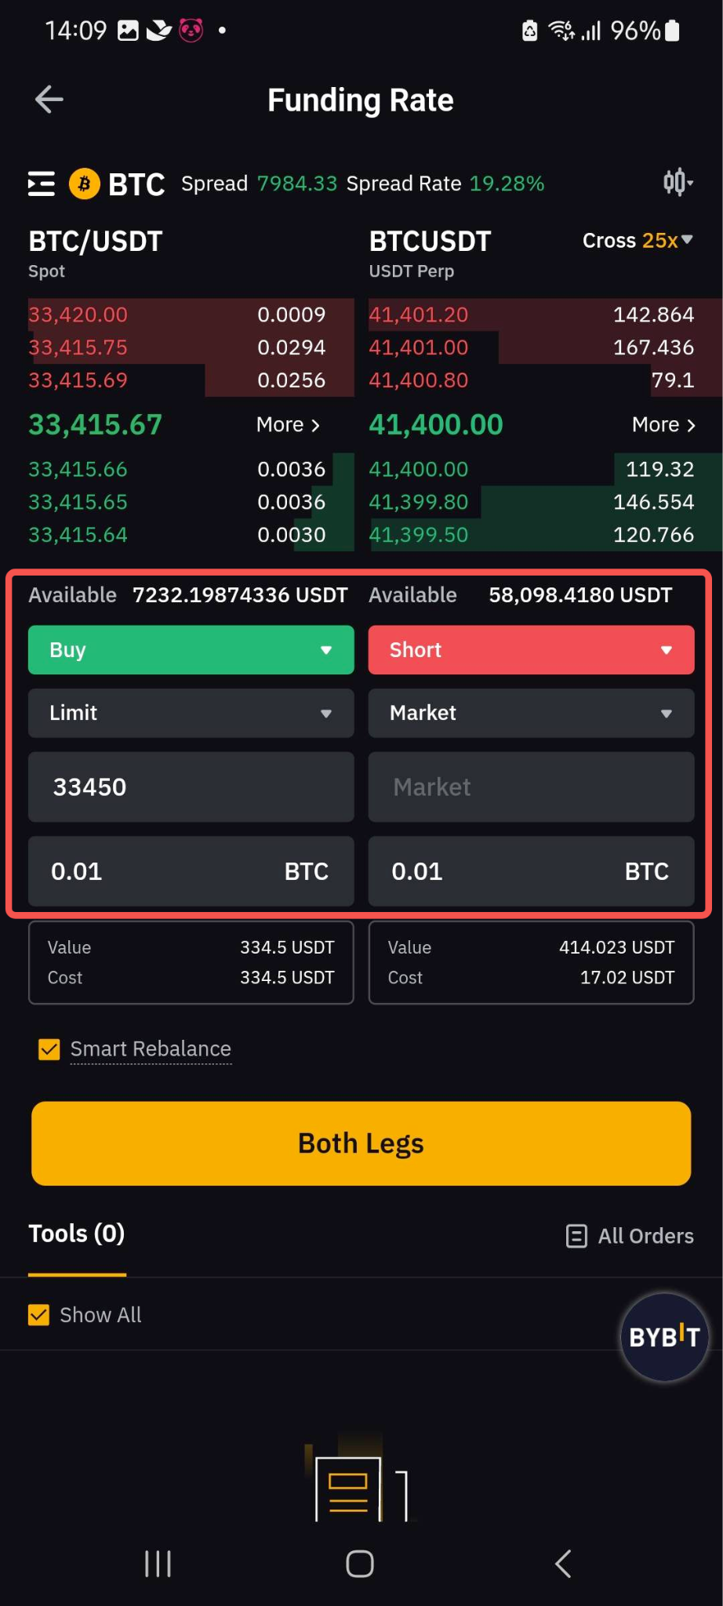Show More of the perp order book
The height and width of the screenshot is (1606, 723).
[x=663, y=425]
